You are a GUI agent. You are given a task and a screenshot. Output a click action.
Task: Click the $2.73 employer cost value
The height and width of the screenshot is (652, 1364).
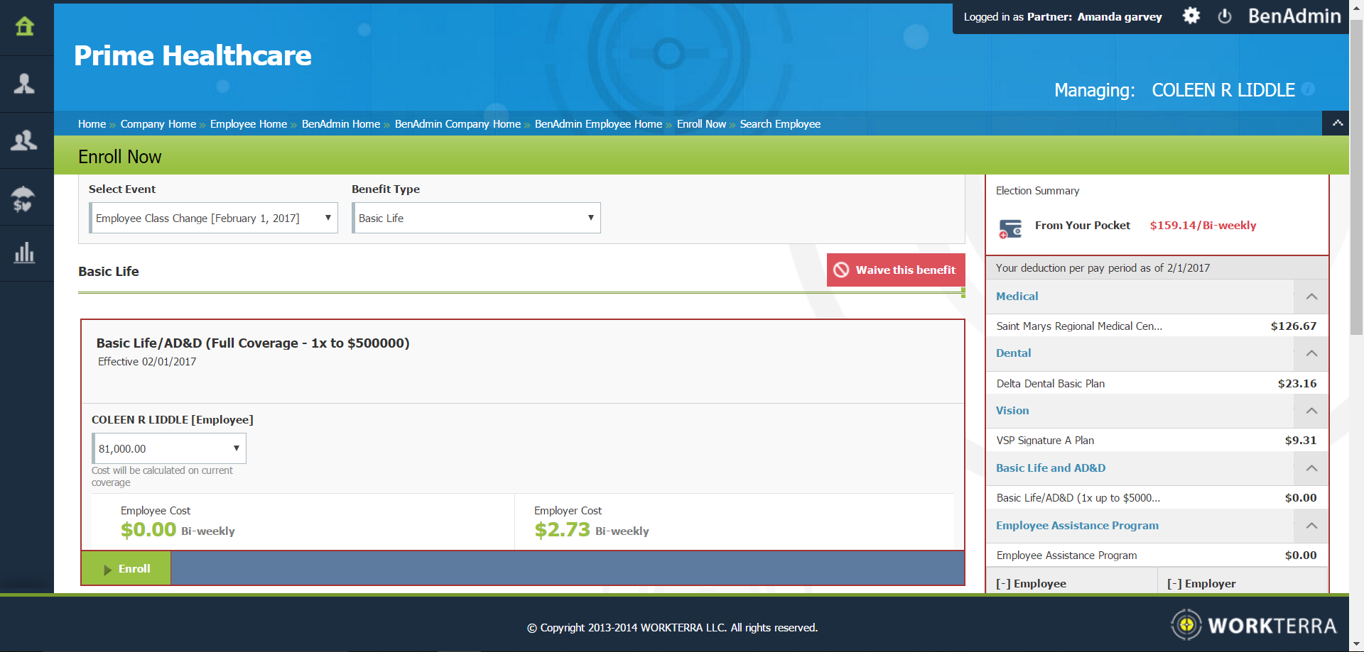(x=562, y=529)
